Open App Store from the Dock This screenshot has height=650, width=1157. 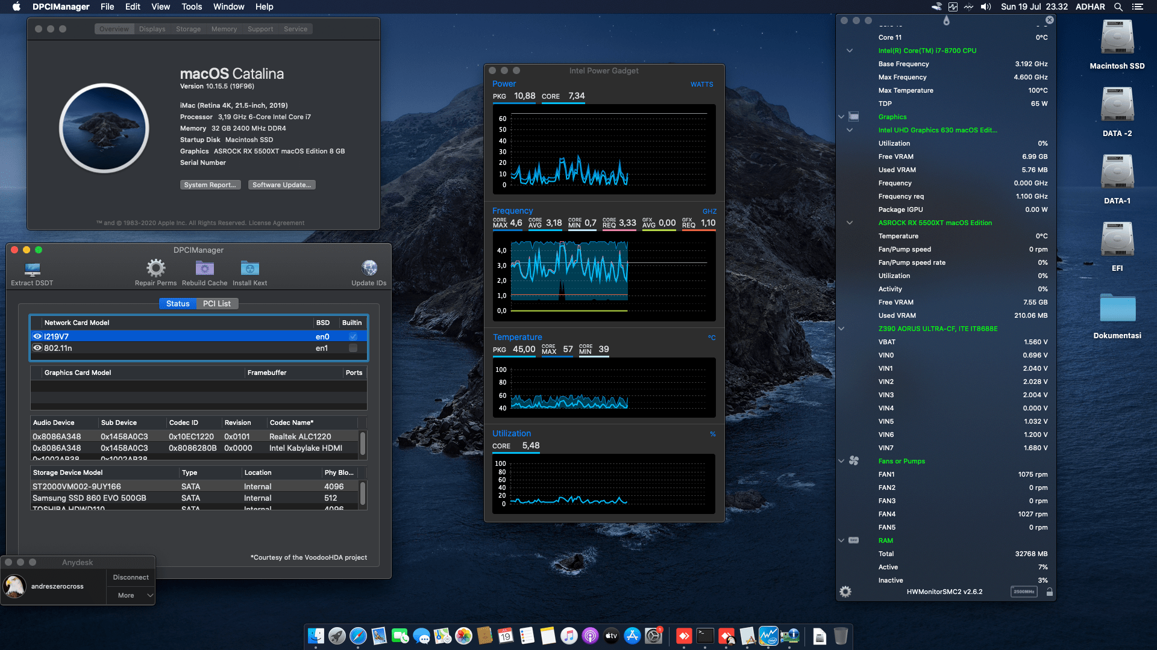pos(632,636)
